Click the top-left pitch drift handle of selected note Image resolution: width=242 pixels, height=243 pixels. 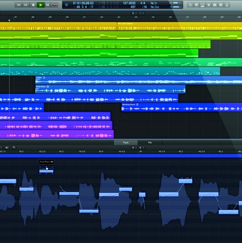coord(40,167)
